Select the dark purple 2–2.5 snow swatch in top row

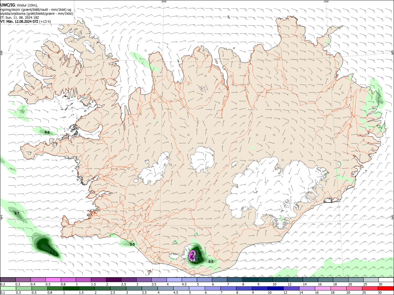coord(114,280)
